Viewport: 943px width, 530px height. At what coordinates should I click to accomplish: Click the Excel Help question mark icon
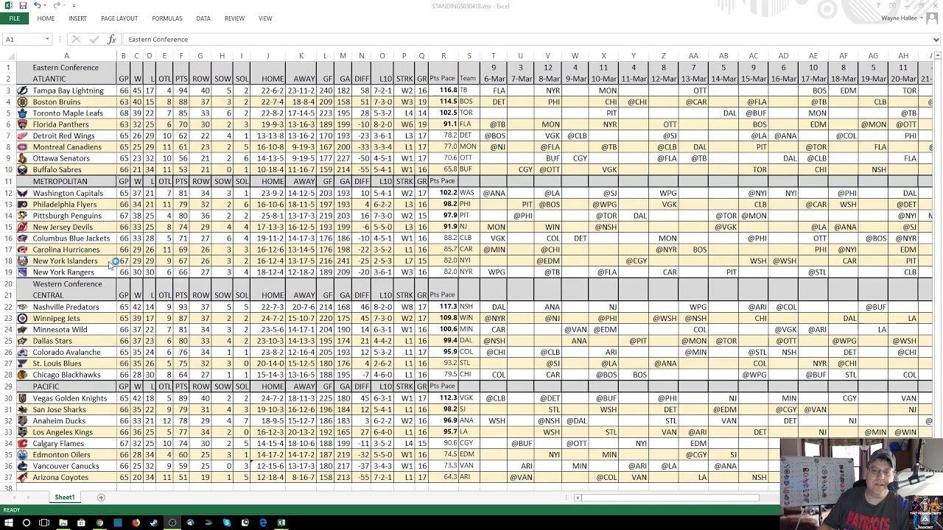click(879, 6)
